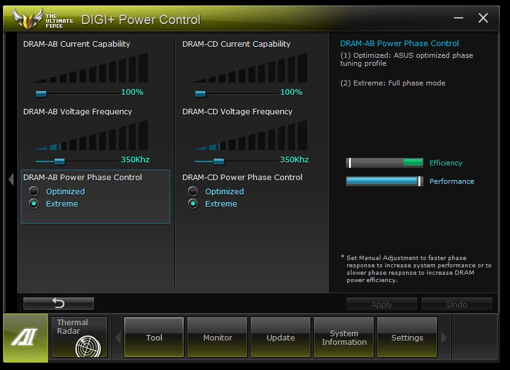The width and height of the screenshot is (510, 370).
Task: Click the DRAM-AB Current Capability bar graph
Action: tap(90, 68)
